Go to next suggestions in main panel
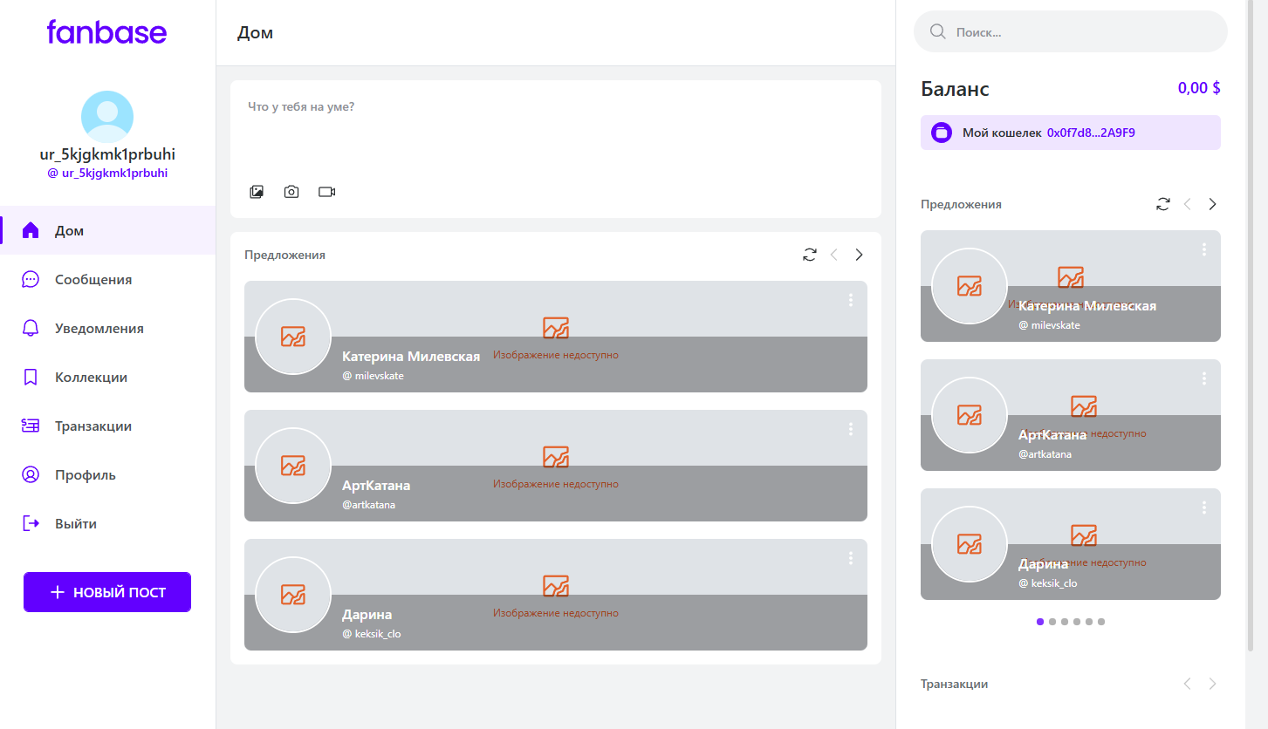Image resolution: width=1268 pixels, height=729 pixels. point(859,255)
